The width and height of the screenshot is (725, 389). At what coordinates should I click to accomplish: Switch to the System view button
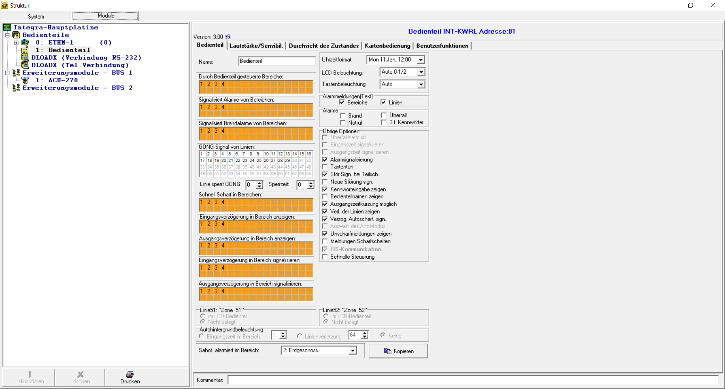[36, 16]
